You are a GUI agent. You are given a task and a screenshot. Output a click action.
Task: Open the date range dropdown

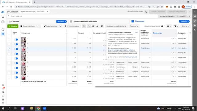[175, 16]
